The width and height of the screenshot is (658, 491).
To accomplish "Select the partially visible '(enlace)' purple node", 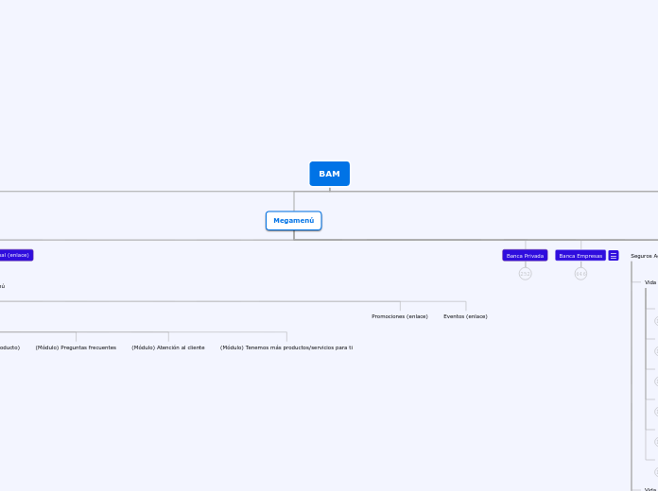I will [16, 255].
